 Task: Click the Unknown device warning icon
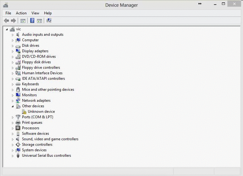click(24, 112)
